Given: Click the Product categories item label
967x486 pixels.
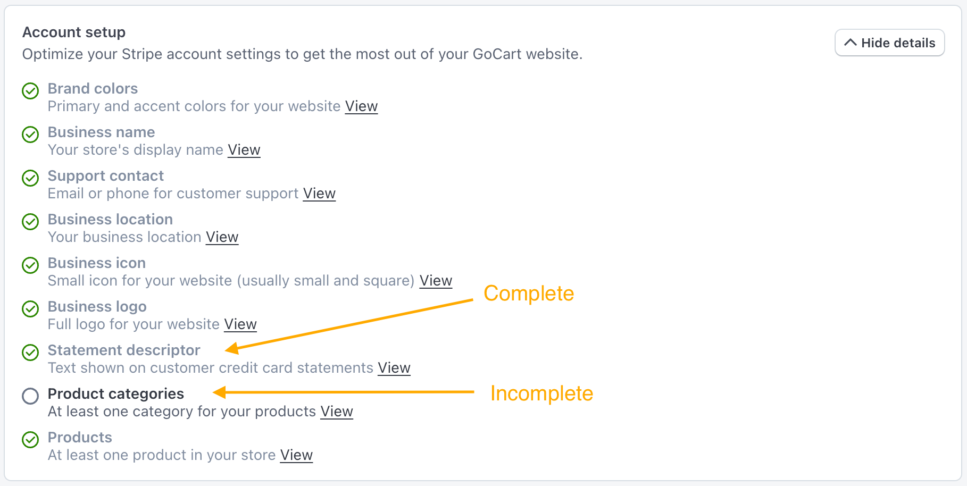Looking at the screenshot, I should pos(115,394).
